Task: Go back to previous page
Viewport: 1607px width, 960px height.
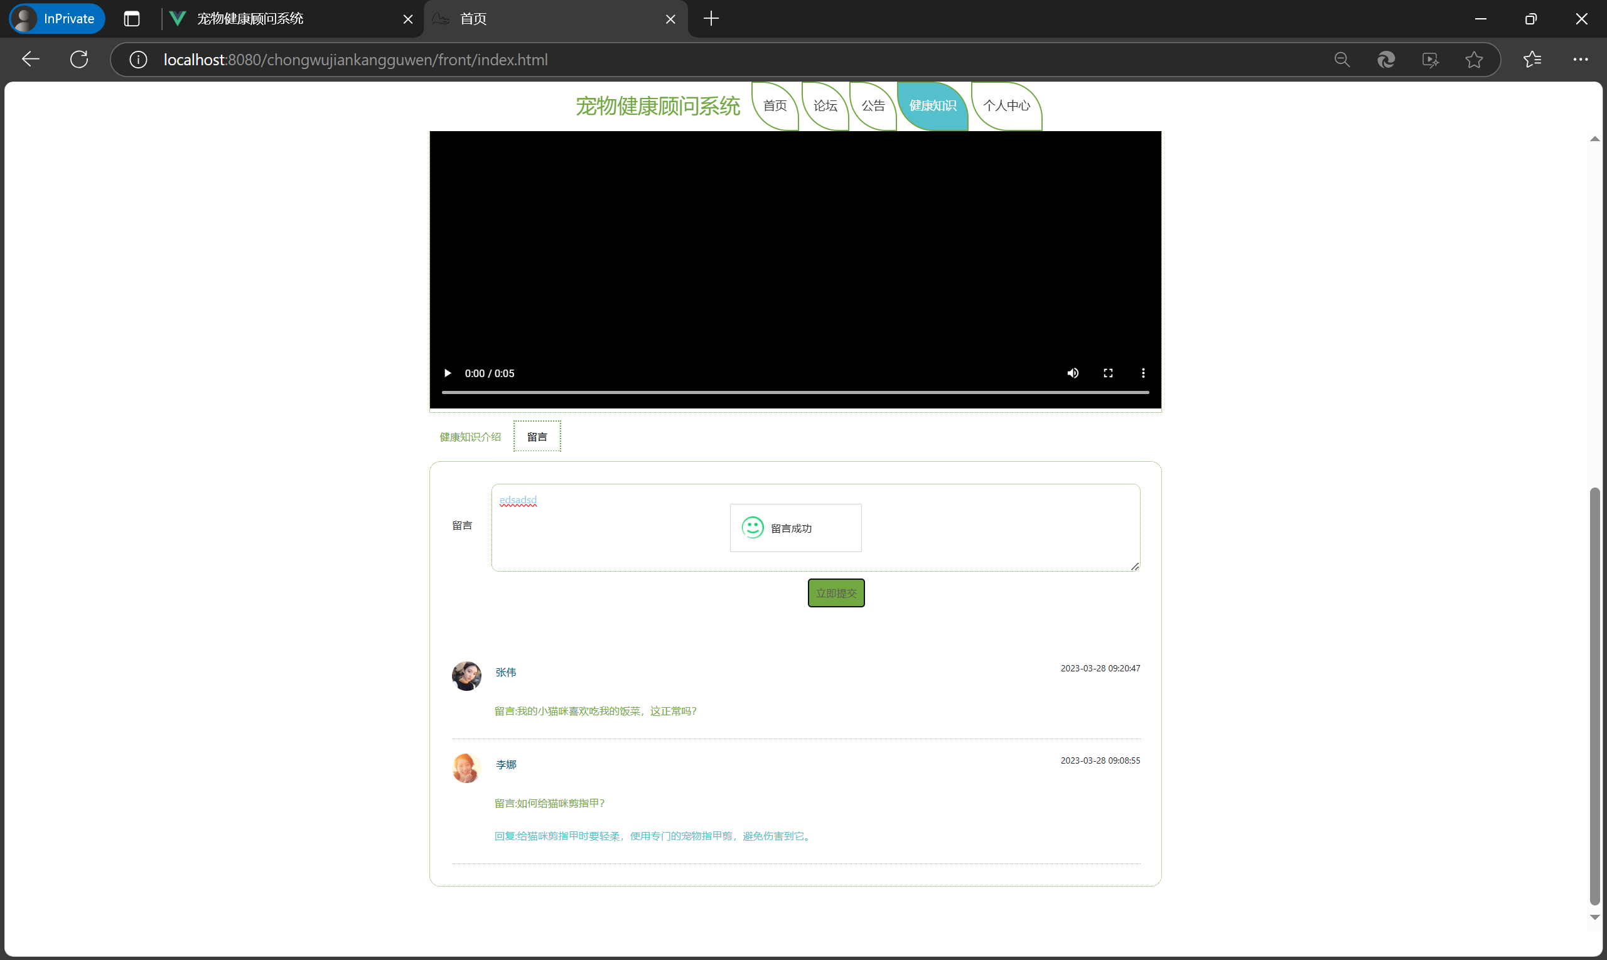Action: [30, 60]
